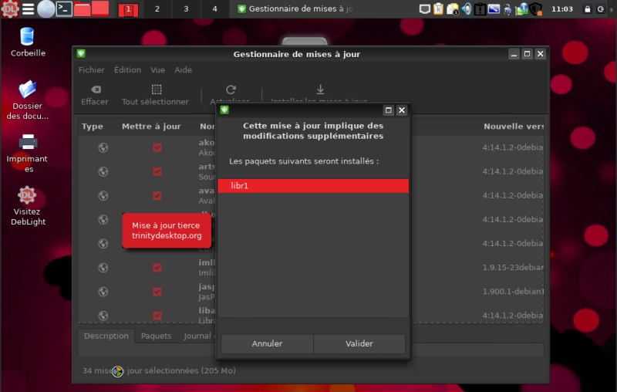
Task: Select the libr1 package in the list
Action: (x=312, y=186)
